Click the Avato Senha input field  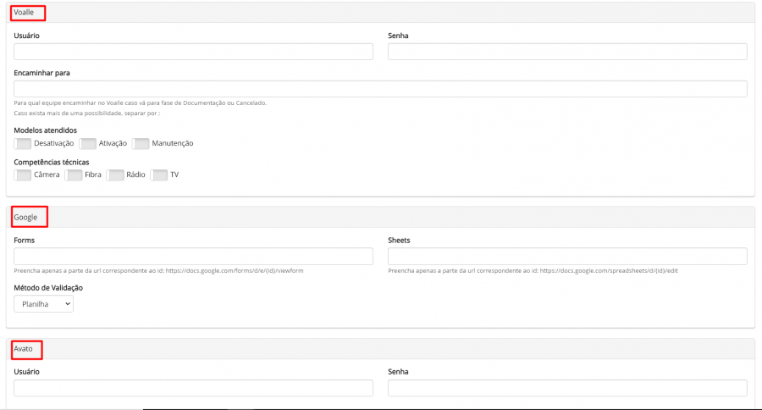tap(567, 388)
